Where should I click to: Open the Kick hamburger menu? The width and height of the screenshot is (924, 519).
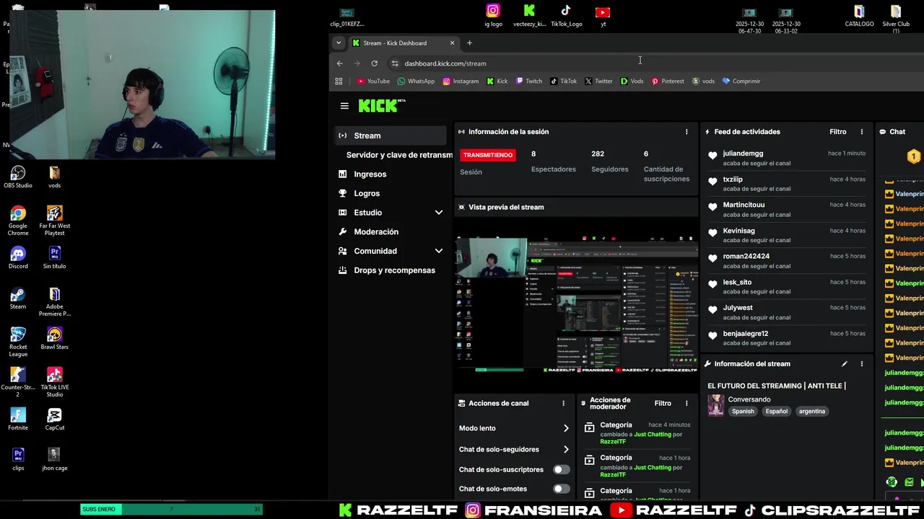point(344,106)
